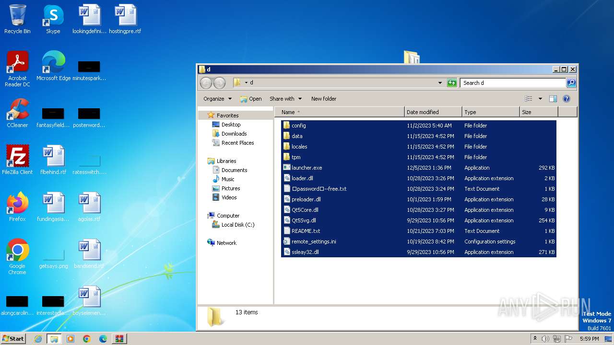The height and width of the screenshot is (345, 614).
Task: Open Local Disk (C:) in navigation pane
Action: pyautogui.click(x=237, y=225)
